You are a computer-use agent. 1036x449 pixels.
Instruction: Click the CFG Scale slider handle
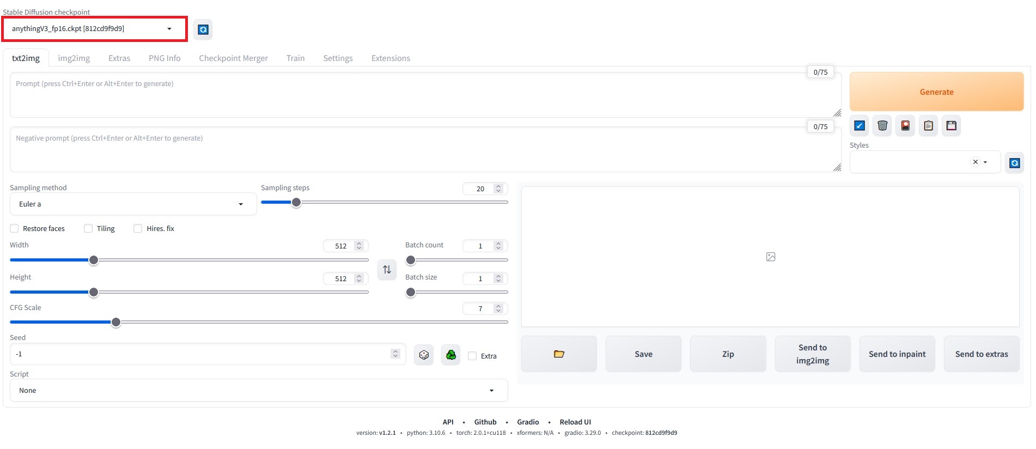[116, 323]
